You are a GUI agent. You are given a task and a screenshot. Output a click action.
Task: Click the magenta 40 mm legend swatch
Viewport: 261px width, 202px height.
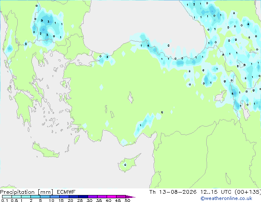(112, 197)
